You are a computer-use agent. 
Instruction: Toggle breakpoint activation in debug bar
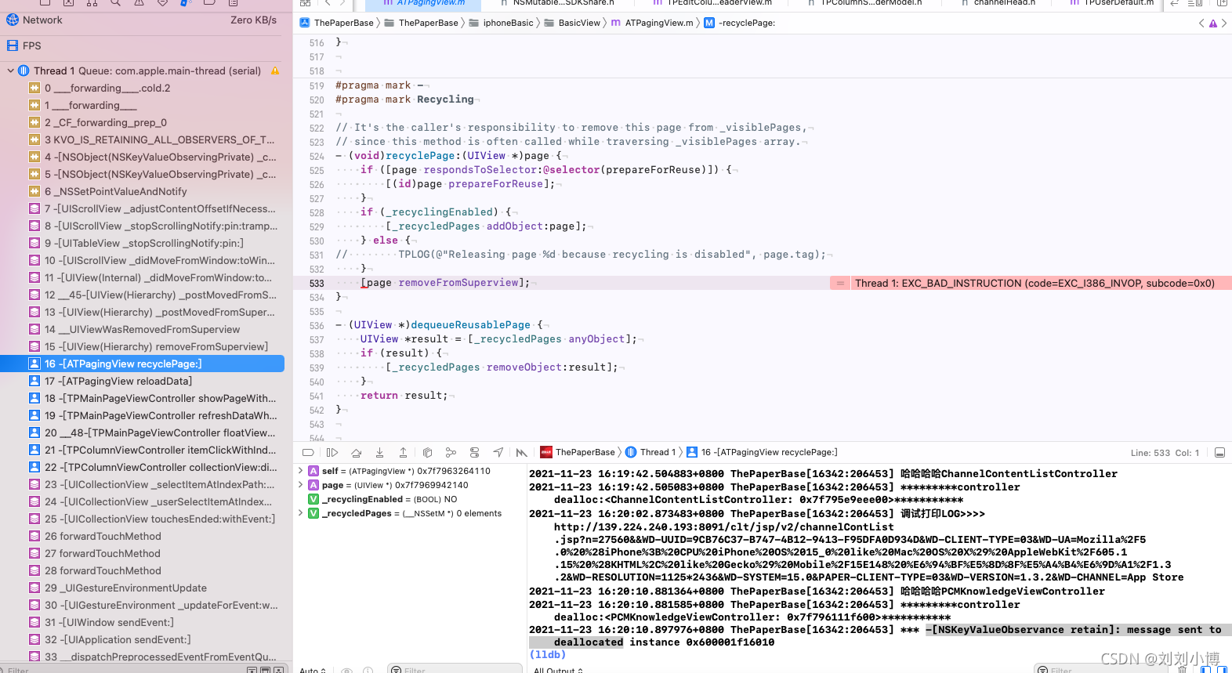pyautogui.click(x=308, y=452)
